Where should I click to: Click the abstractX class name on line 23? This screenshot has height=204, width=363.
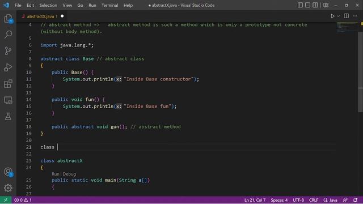point(70,161)
